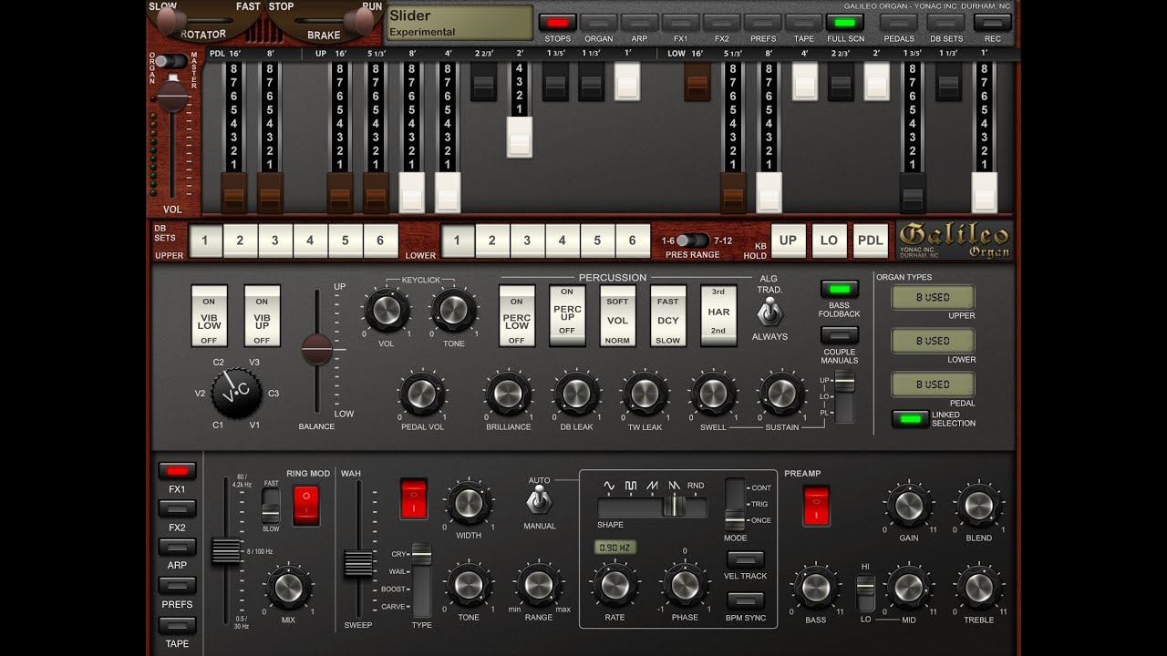Click the master VOL fader handle

click(171, 96)
